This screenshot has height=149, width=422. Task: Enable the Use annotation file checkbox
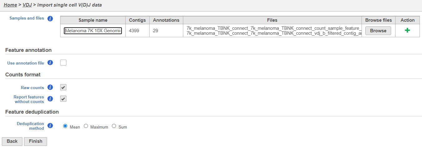[x=63, y=63]
